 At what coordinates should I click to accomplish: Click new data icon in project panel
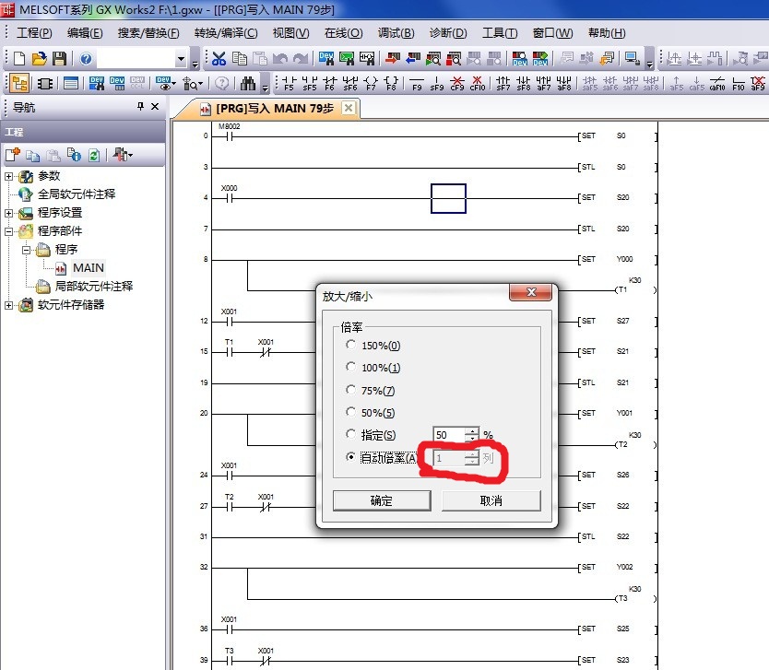tap(14, 155)
